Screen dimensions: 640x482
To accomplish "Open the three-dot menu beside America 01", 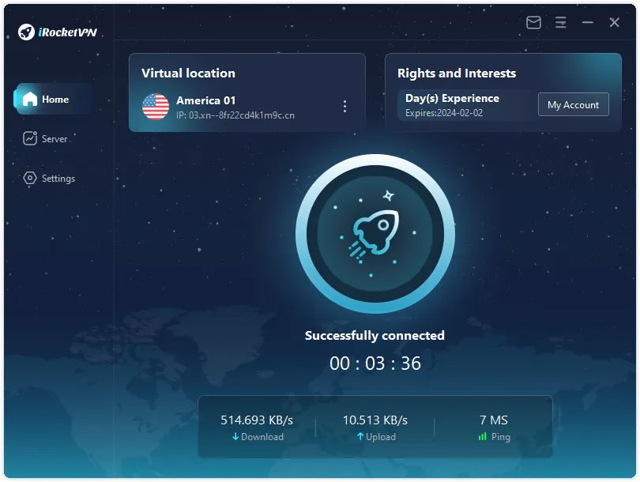I will click(x=344, y=106).
